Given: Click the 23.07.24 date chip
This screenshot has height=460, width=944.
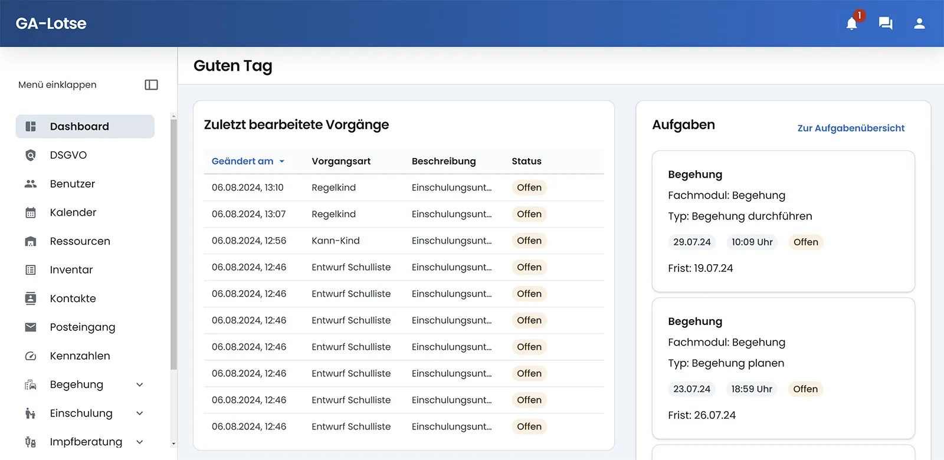Looking at the screenshot, I should tap(692, 389).
